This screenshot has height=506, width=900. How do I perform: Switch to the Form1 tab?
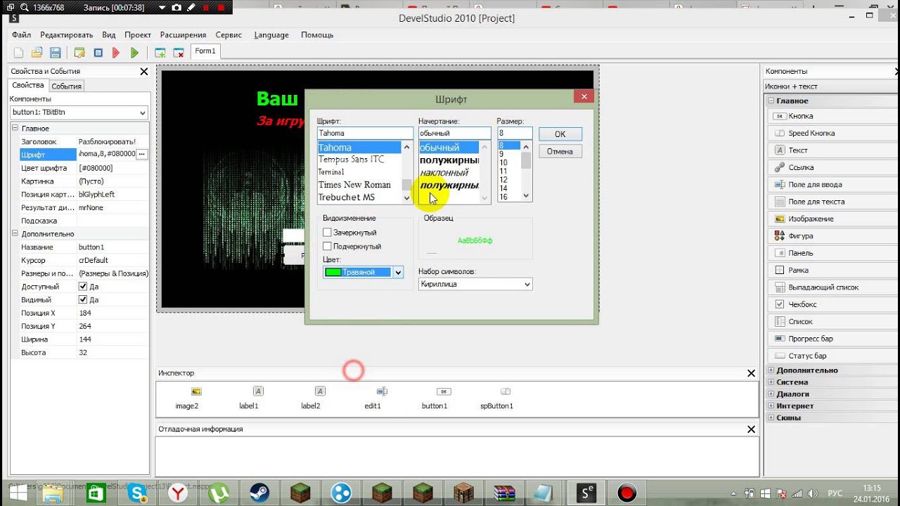(x=205, y=51)
